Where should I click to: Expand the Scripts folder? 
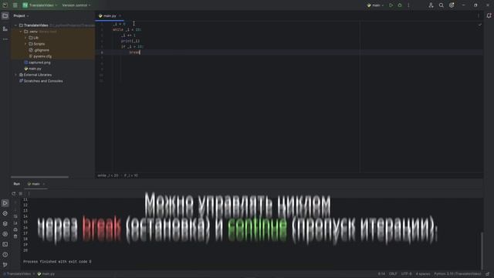pos(25,44)
